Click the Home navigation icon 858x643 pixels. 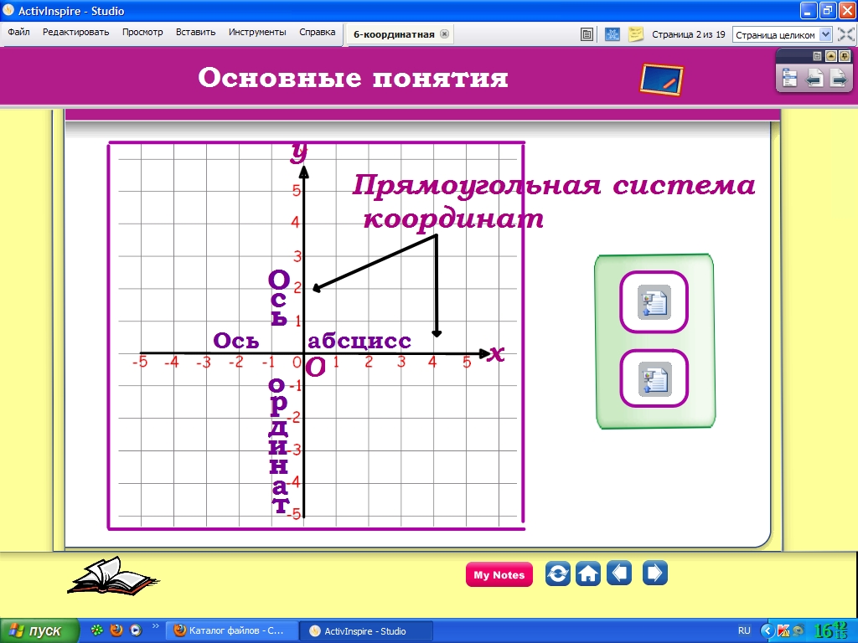(588, 574)
